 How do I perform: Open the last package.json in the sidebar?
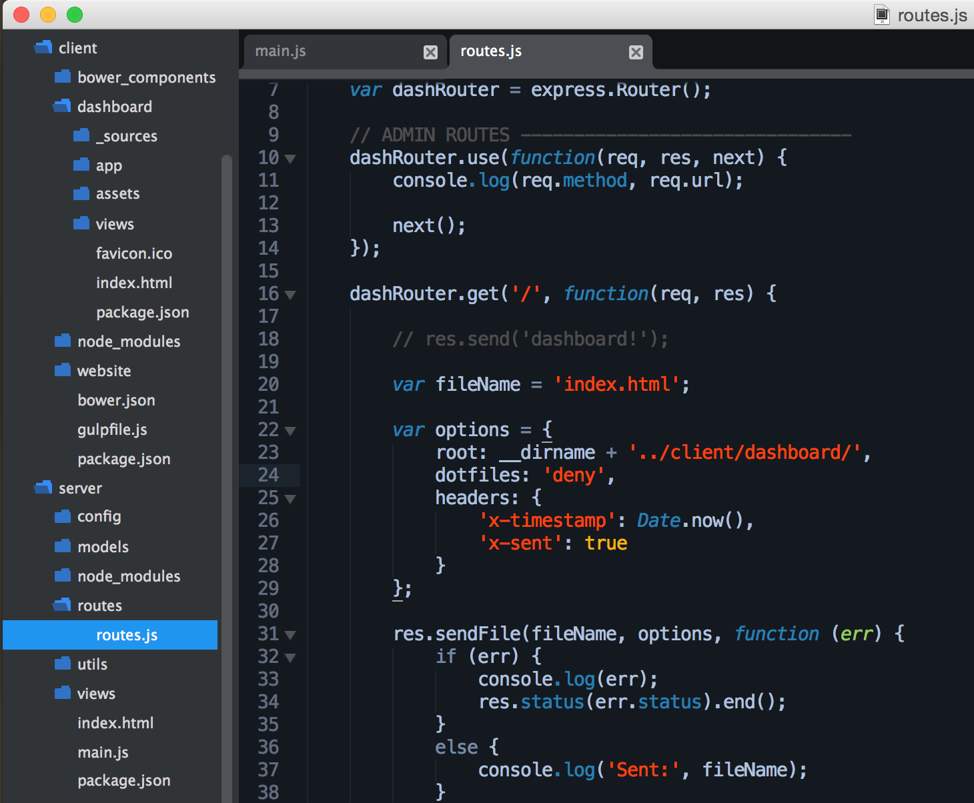(124, 780)
